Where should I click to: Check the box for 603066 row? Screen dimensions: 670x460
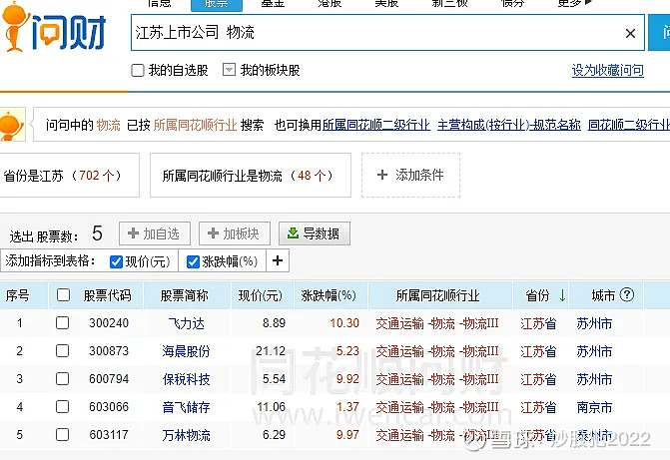[x=62, y=406]
